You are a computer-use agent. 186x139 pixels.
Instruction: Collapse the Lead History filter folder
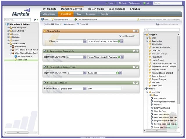pos(147,92)
